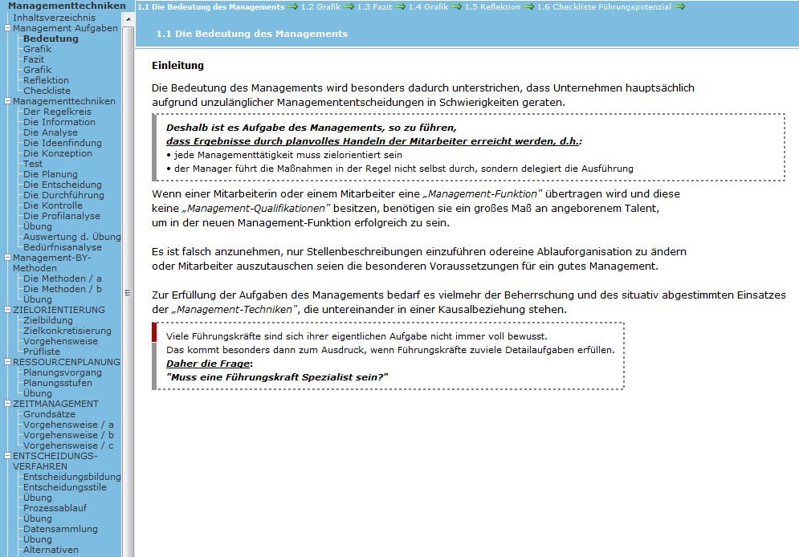Click the Einleitung heading
The image size is (799, 557).
click(177, 65)
